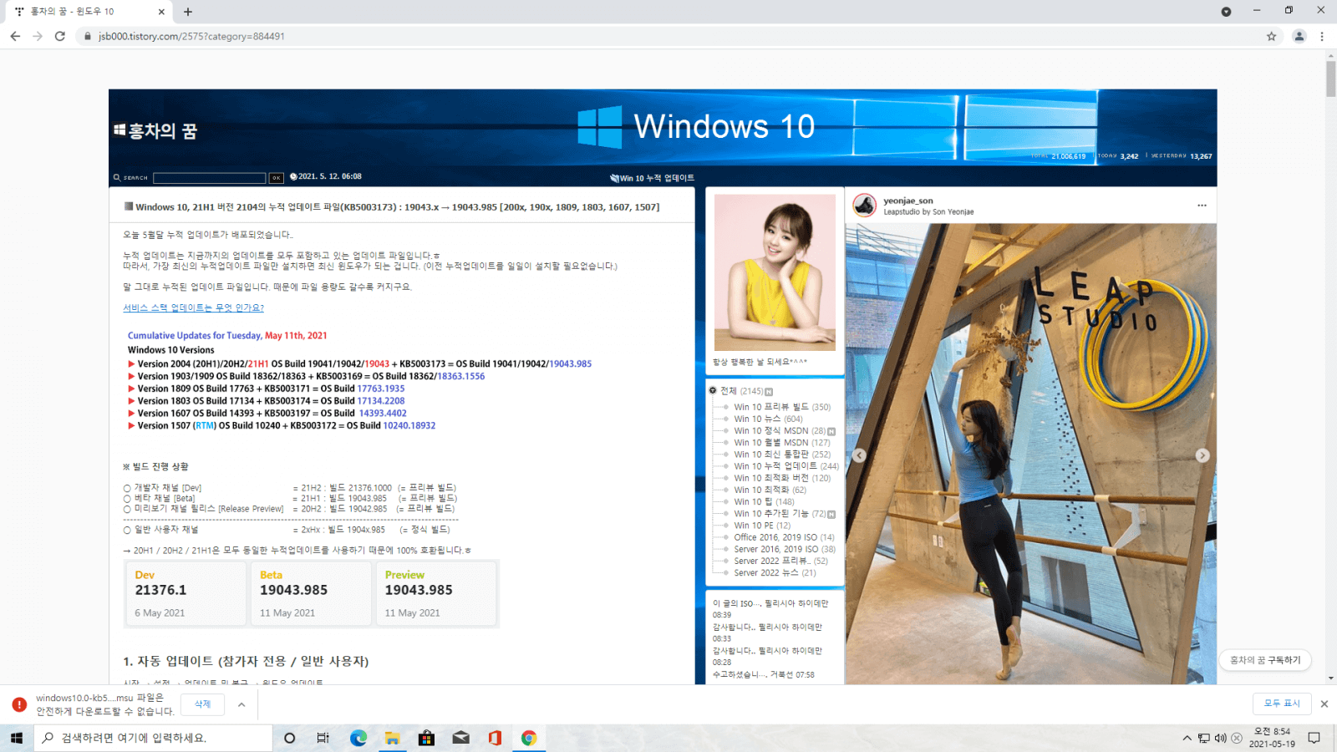This screenshot has height=752, width=1337.
Task: Delete the blocked download with 삭제 button
Action: point(203,704)
